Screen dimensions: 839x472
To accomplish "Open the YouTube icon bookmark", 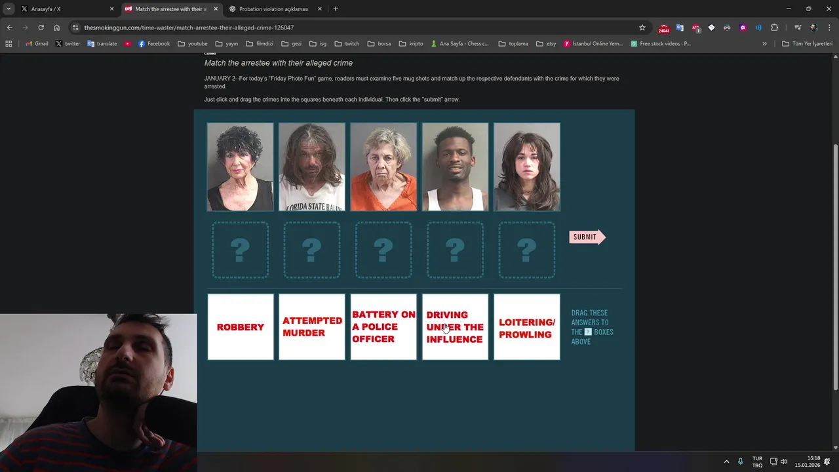I will 128,44.
